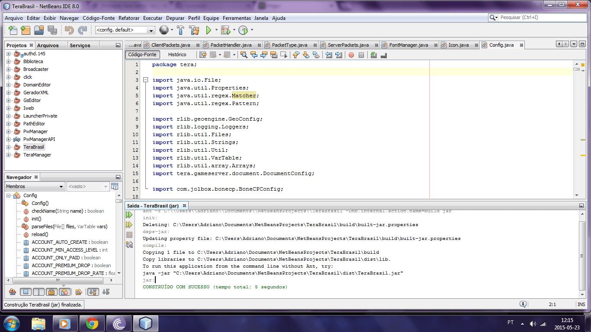Open the config. default dropdown
The image size is (591, 332).
125,30
